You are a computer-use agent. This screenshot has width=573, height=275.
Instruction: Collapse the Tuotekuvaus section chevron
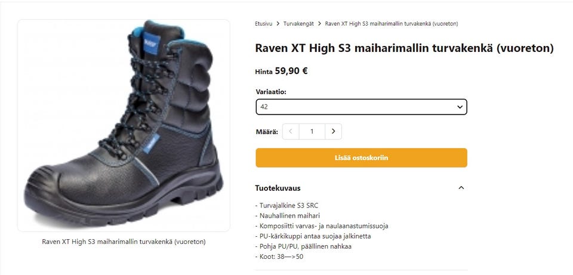tap(461, 188)
